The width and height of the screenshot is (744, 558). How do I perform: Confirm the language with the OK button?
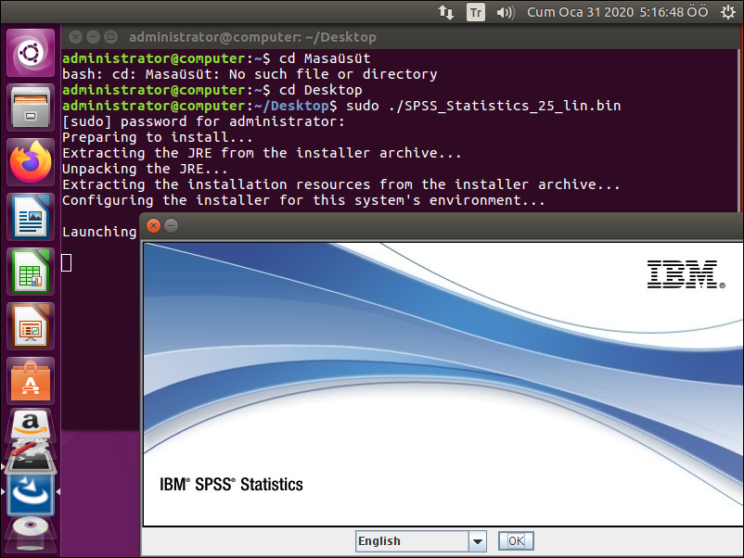tap(516, 541)
